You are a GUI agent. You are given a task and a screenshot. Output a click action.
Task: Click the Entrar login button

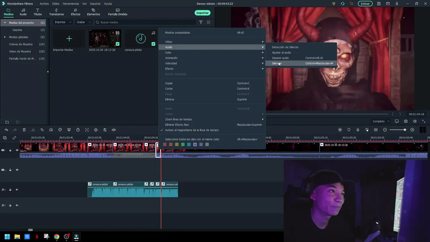pos(365,4)
